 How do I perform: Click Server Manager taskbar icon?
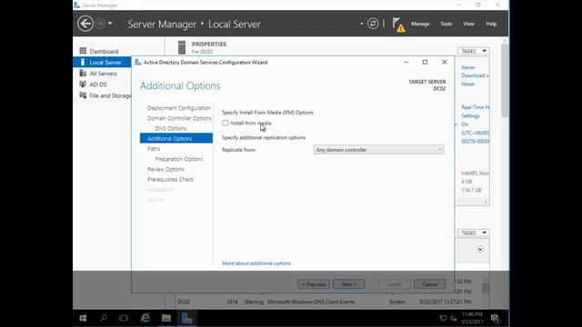[x=186, y=318]
